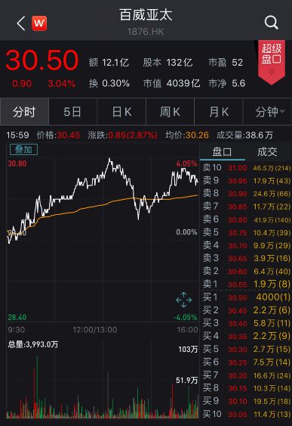The height and width of the screenshot is (426, 292).
Task: Click the 4.05% upper percent label
Action: (x=186, y=163)
